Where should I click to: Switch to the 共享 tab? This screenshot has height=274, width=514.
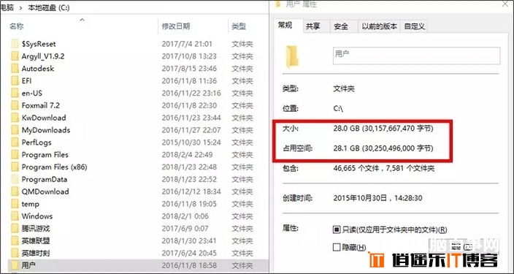(312, 26)
